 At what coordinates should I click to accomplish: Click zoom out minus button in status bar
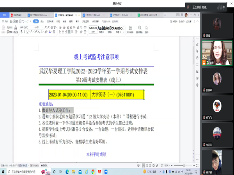pyautogui.click(x=172, y=166)
